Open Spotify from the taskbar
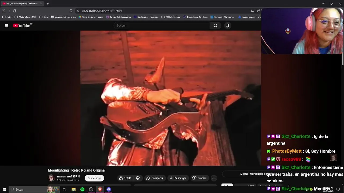The height and width of the screenshot is (193, 344). coord(82,190)
